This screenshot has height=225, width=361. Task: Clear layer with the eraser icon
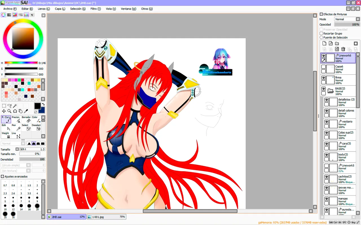(337, 49)
